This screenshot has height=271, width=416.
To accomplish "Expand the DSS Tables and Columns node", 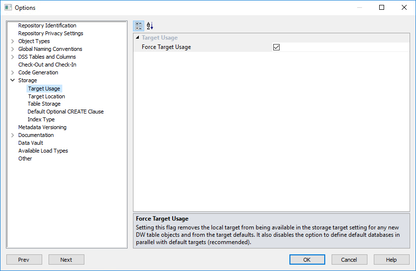I will (12, 57).
